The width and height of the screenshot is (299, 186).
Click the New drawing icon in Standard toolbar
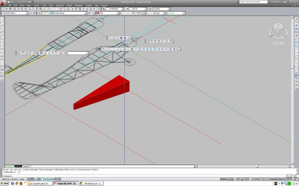[x=3, y=9]
